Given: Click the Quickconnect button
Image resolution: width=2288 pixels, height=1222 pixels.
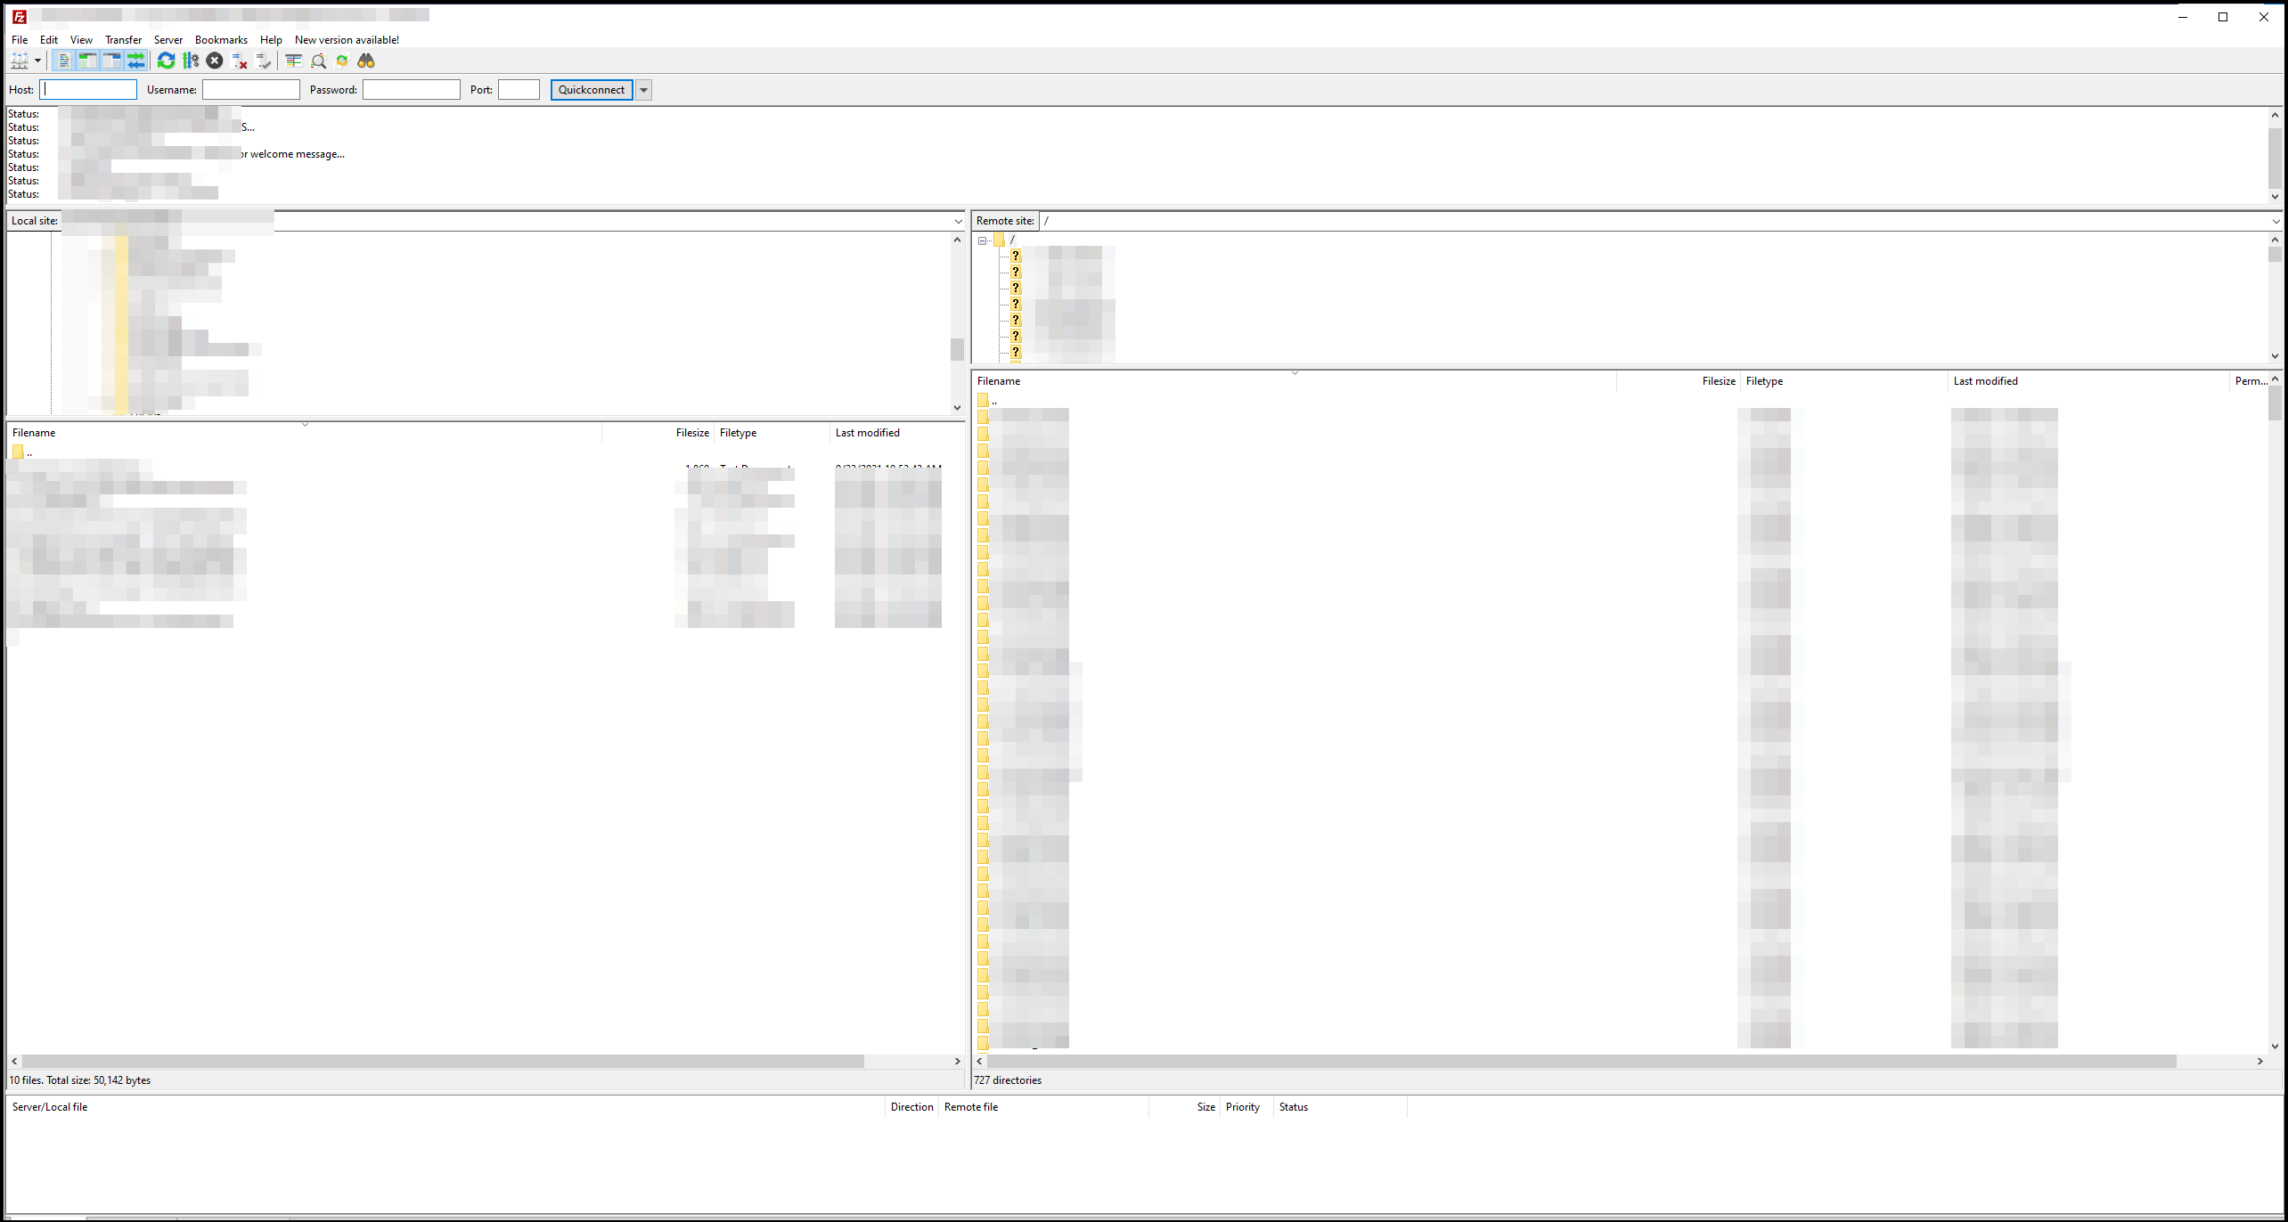Looking at the screenshot, I should point(592,90).
